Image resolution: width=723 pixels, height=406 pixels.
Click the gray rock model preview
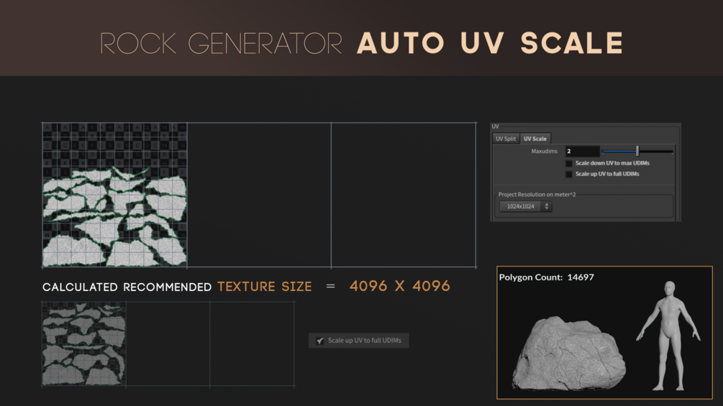tap(569, 354)
